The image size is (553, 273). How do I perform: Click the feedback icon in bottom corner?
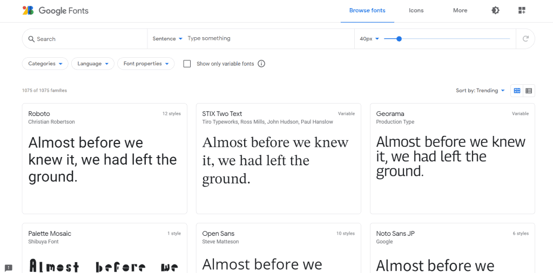point(9,268)
